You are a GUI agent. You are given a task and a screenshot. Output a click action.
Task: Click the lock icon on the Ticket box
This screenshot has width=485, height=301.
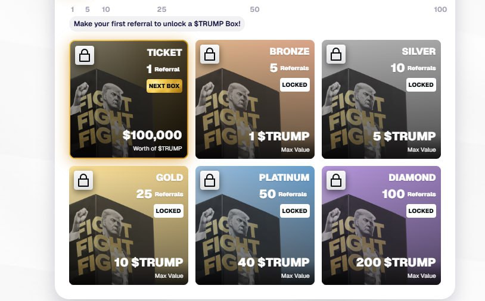85,55
